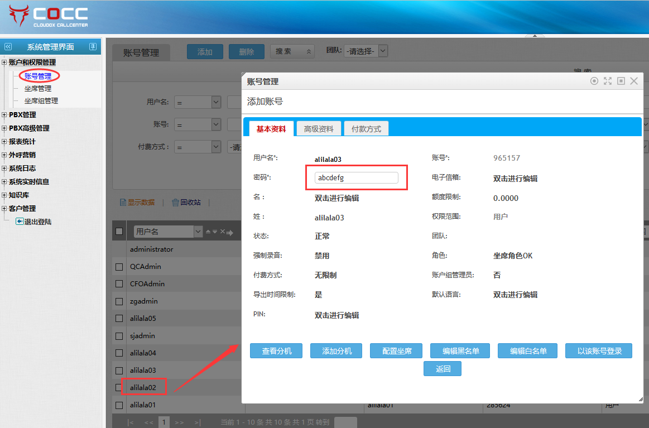
Task: Tick the checkbox for alilala05 row
Action: coord(119,319)
